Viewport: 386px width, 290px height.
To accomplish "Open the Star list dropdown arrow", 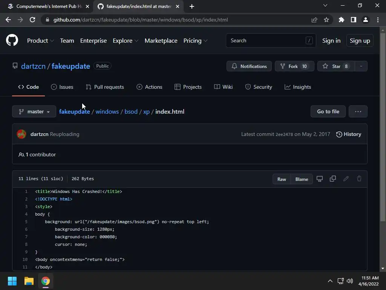I will 361,66.
